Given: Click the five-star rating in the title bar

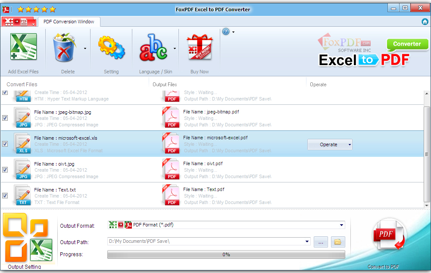Looking at the screenshot, I should 37,9.
